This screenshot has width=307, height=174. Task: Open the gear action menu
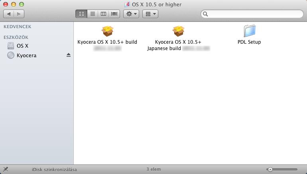click(131, 14)
